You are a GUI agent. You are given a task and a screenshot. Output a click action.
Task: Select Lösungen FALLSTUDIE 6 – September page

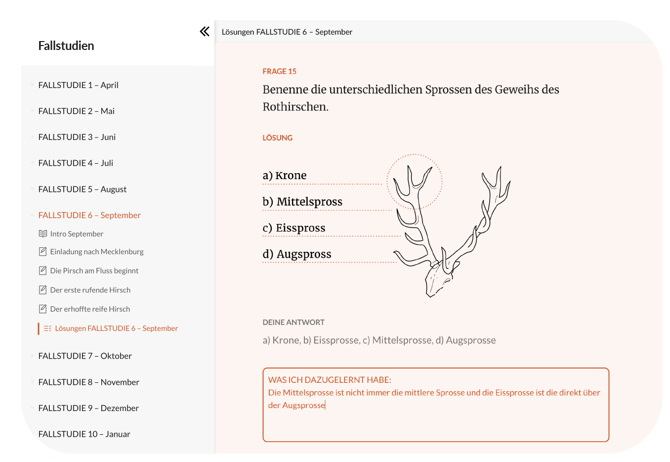(x=116, y=328)
